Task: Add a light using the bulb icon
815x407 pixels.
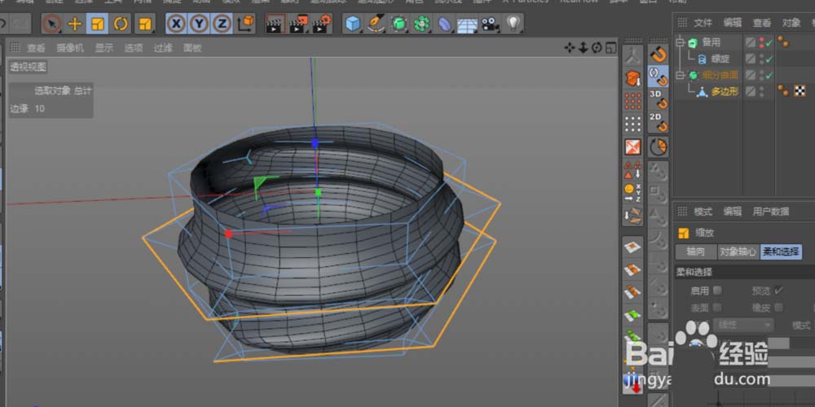Action: pyautogui.click(x=512, y=24)
